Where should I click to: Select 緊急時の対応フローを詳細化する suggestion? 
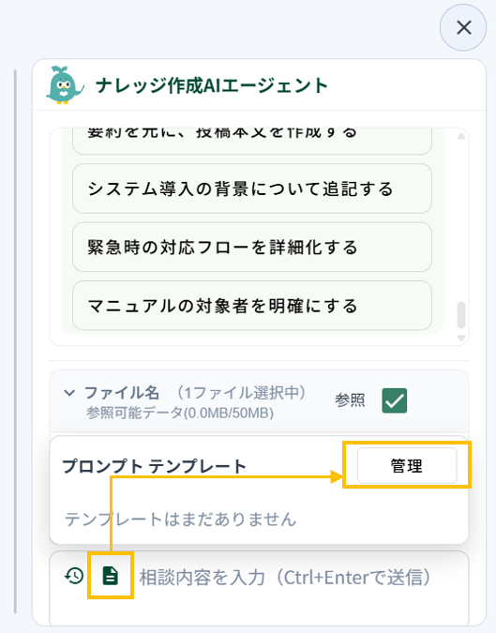tap(252, 247)
